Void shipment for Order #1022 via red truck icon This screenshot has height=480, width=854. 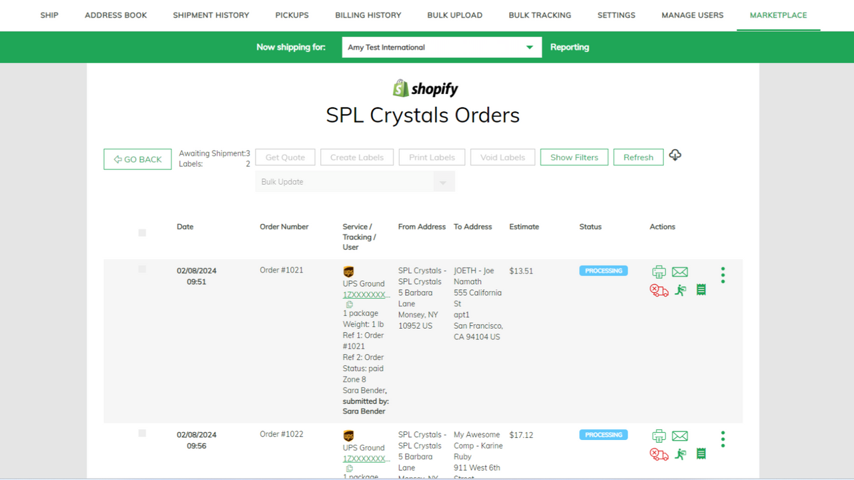pos(659,454)
